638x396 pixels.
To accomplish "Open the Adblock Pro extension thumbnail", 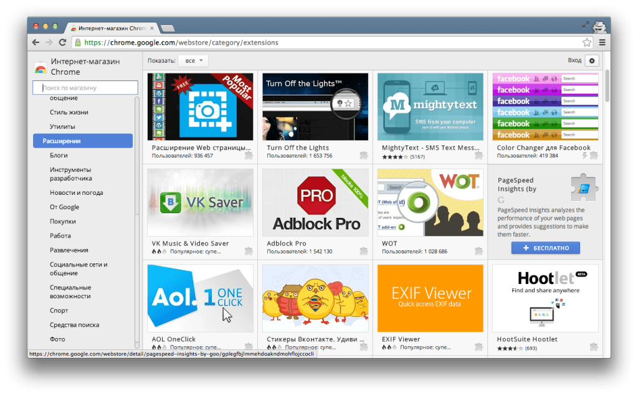I will (315, 202).
